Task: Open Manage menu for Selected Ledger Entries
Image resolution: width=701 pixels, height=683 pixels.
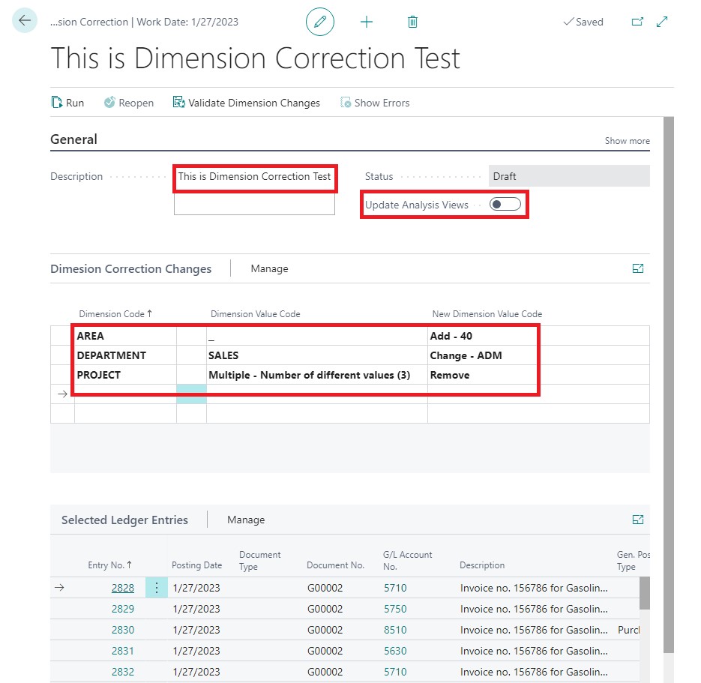Action: point(246,520)
